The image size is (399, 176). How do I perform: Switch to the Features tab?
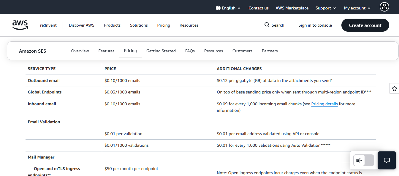106,51
